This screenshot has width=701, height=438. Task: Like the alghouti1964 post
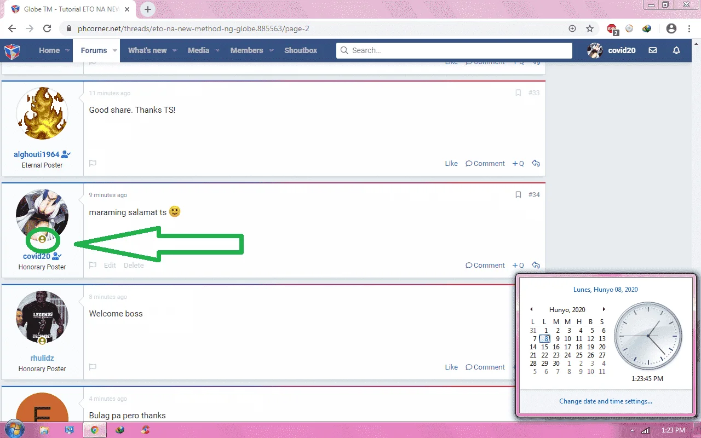click(x=451, y=163)
